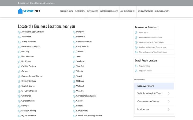Click the checkmark icon beside Pep Boys
193x120 pixels.
[74, 32]
